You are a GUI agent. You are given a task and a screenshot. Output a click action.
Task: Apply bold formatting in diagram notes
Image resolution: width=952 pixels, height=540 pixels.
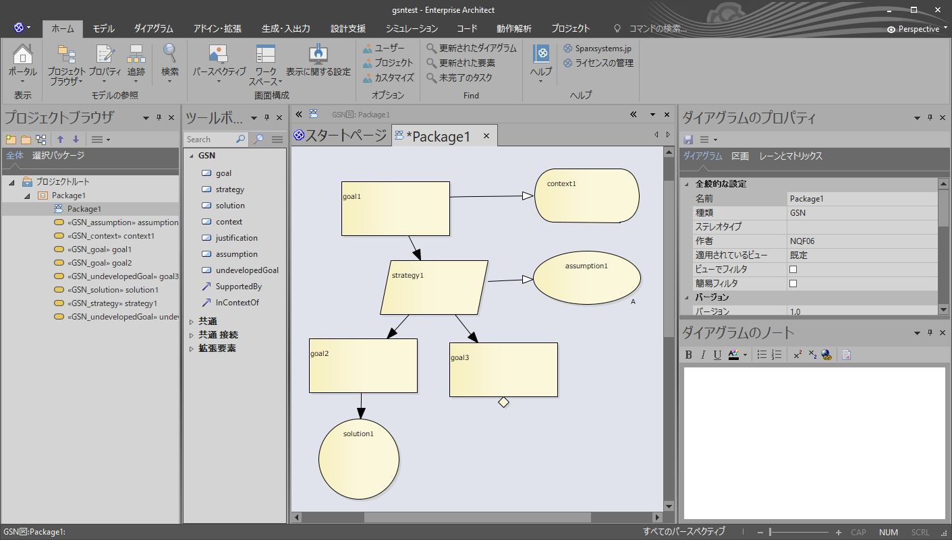[x=689, y=355]
